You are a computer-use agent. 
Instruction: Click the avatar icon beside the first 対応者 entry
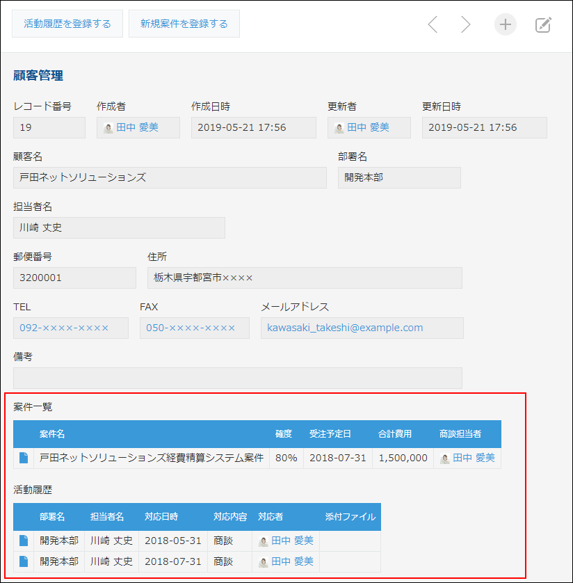tap(264, 541)
